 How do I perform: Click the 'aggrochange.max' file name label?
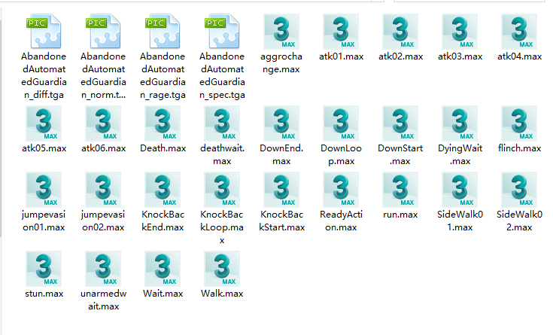[x=281, y=62]
